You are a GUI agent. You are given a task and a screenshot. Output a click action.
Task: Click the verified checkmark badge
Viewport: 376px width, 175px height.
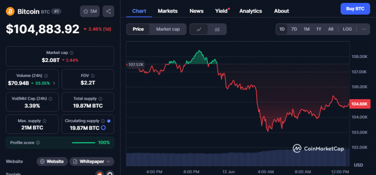point(109,121)
